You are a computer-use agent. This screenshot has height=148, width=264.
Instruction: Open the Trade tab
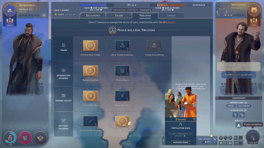(119, 15)
